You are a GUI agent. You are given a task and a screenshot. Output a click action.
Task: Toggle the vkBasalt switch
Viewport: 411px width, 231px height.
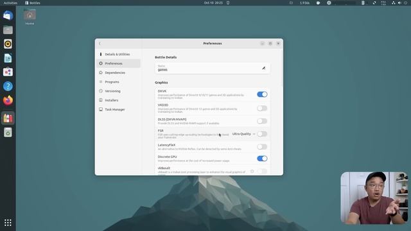pyautogui.click(x=262, y=171)
